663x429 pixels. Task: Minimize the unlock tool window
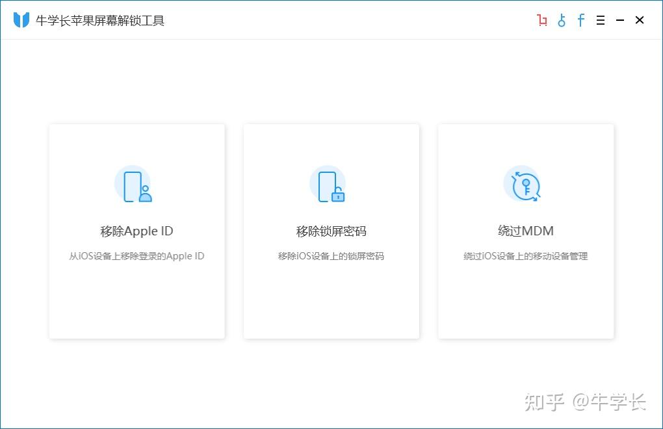[x=620, y=20]
